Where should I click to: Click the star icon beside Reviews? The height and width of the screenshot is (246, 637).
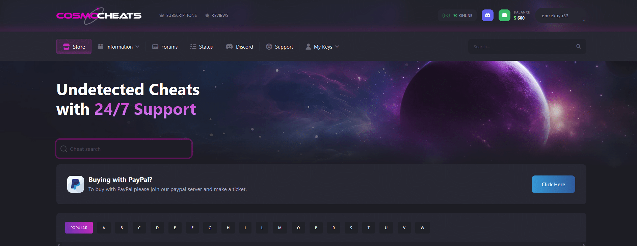pos(207,16)
